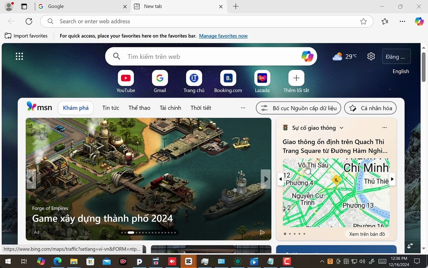This screenshot has width=428, height=268.
Task: Expand more feed categories ellipsis
Action: pyautogui.click(x=243, y=108)
